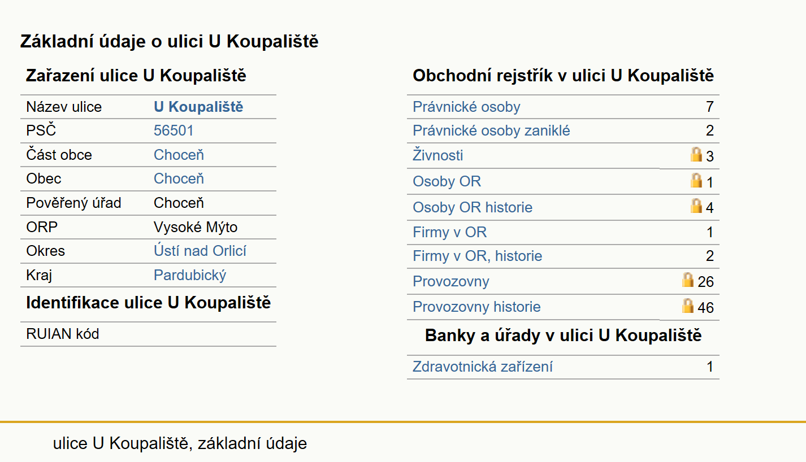Image resolution: width=806 pixels, height=462 pixels.
Task: Open the Pardubický region link
Action: (x=190, y=275)
